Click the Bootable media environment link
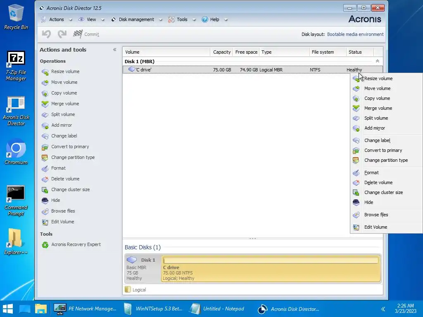The height and width of the screenshot is (317, 423). click(355, 34)
